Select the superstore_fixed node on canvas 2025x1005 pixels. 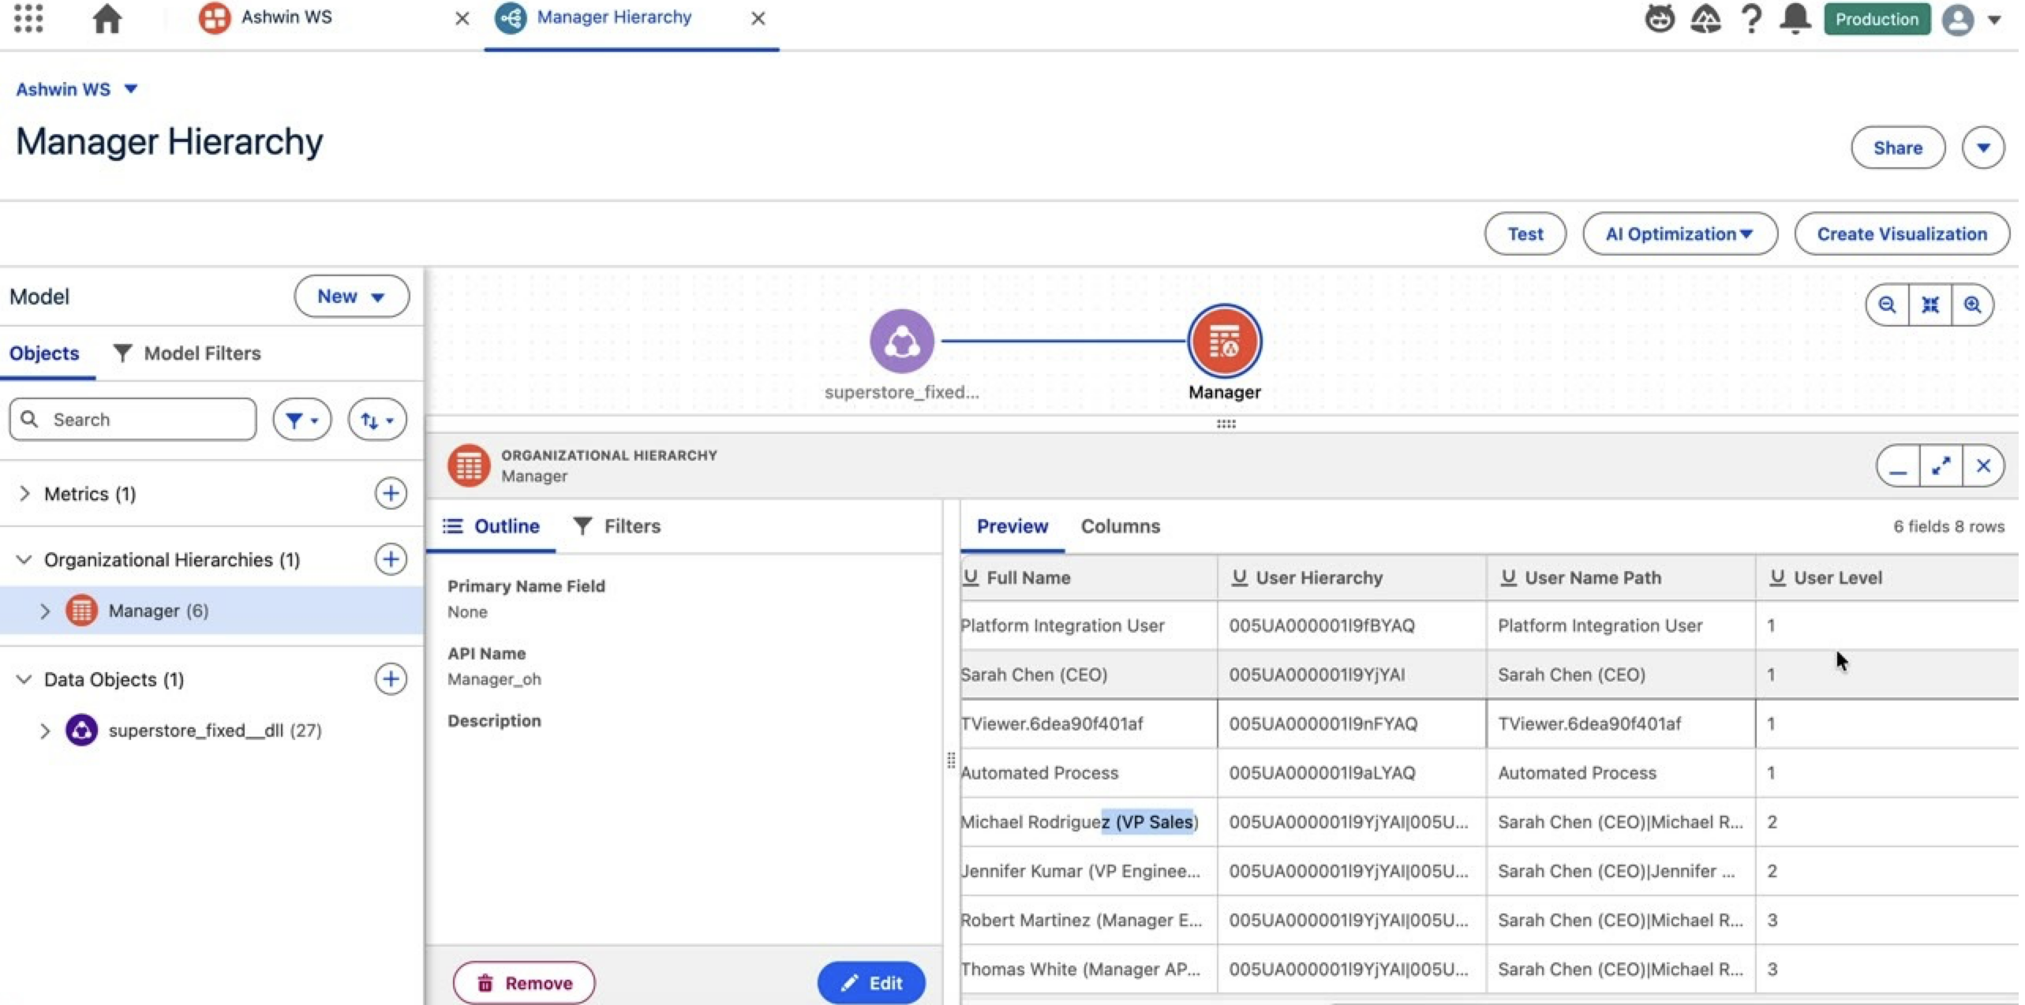[x=901, y=341]
